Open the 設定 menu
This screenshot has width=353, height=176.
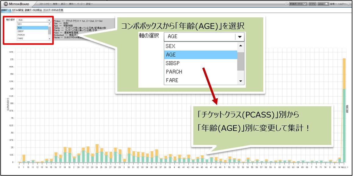coord(89,4)
